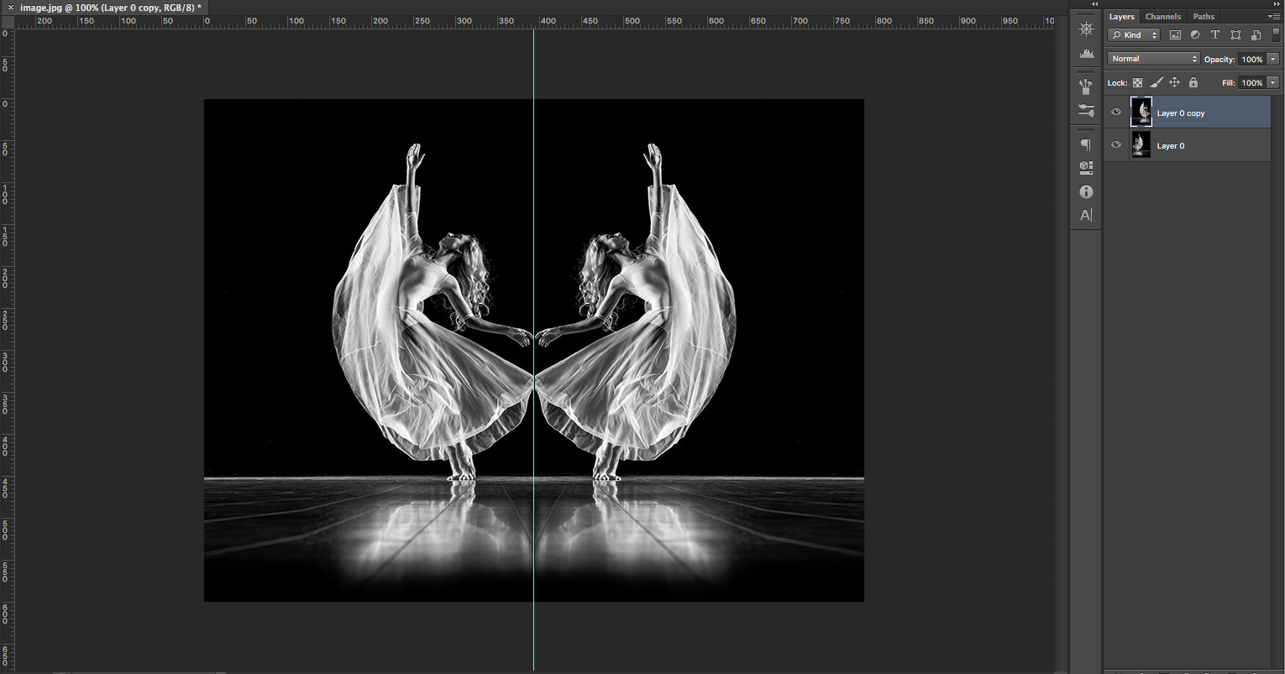The image size is (1285, 674).
Task: Click the Opacity label
Action: [1219, 60]
